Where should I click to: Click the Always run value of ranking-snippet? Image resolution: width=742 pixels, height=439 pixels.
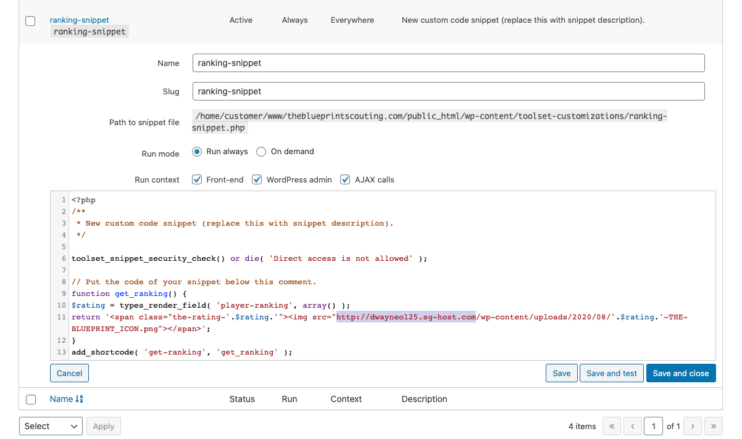tap(295, 20)
